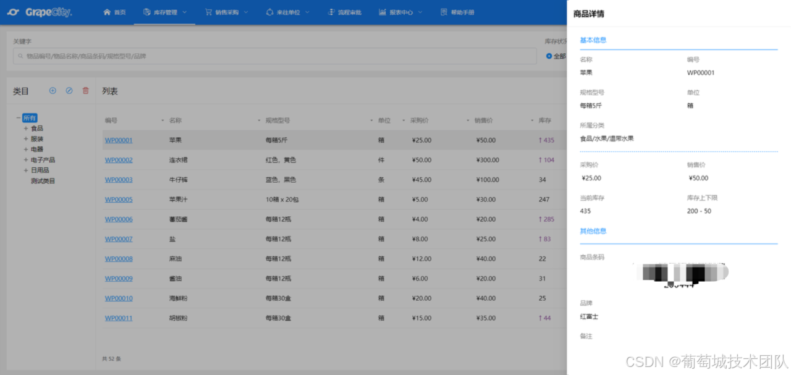
Task: Open product link WP00006
Action: tap(119, 219)
